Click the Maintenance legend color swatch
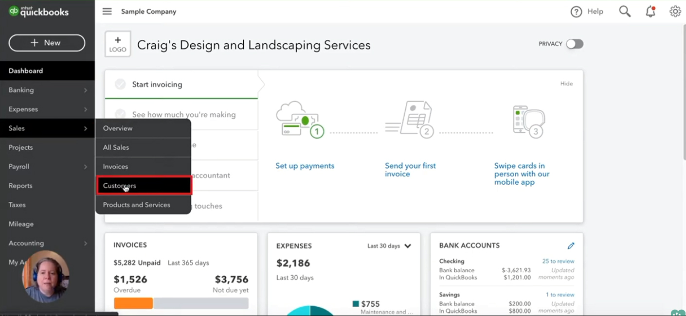Viewport: 686px width, 316px height. tap(356, 304)
